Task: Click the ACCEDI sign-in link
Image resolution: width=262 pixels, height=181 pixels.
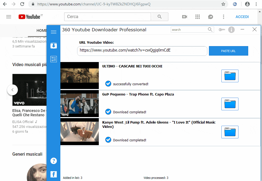Action: point(242,17)
